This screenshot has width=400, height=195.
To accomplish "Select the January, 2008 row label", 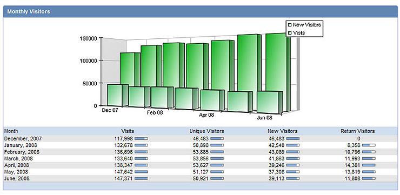I will click(x=21, y=145).
